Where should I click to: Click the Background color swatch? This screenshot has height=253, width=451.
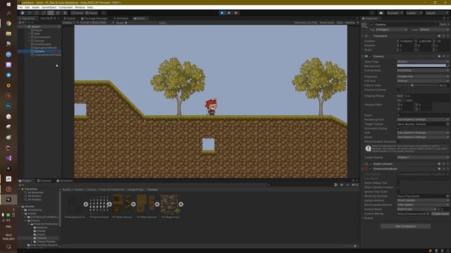(x=421, y=65)
